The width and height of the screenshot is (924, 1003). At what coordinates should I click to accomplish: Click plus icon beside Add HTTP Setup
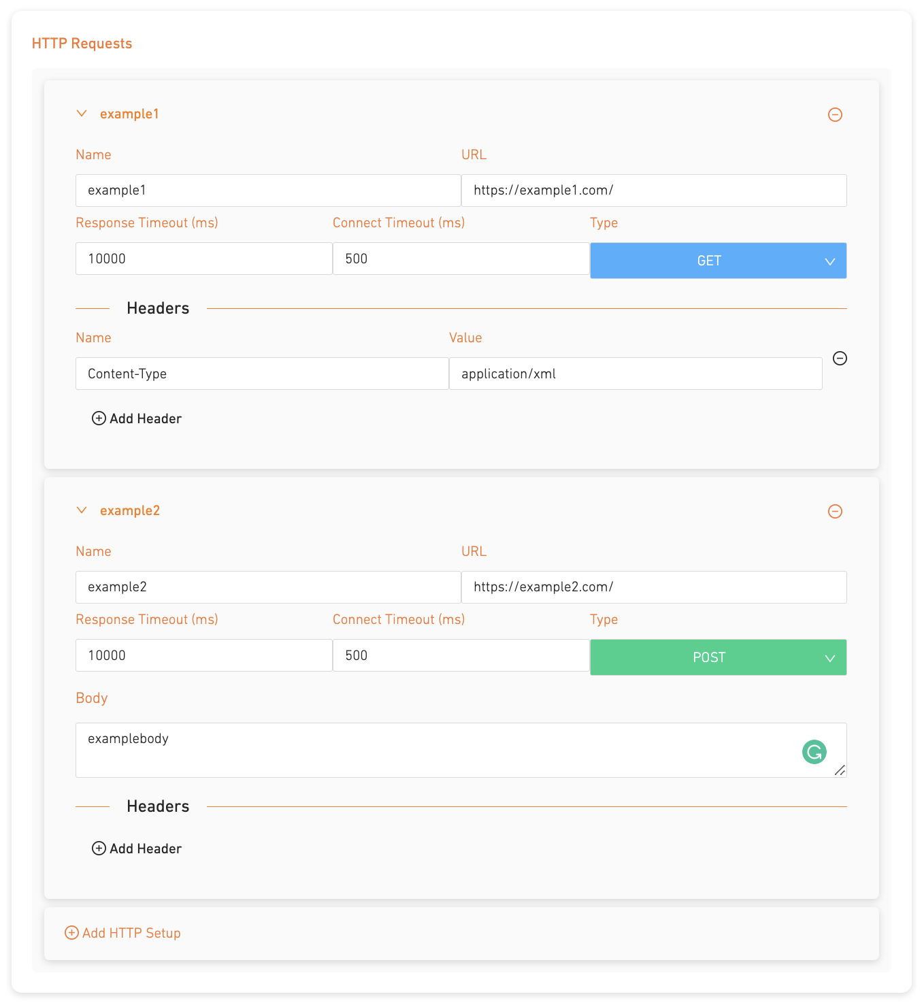point(71,932)
